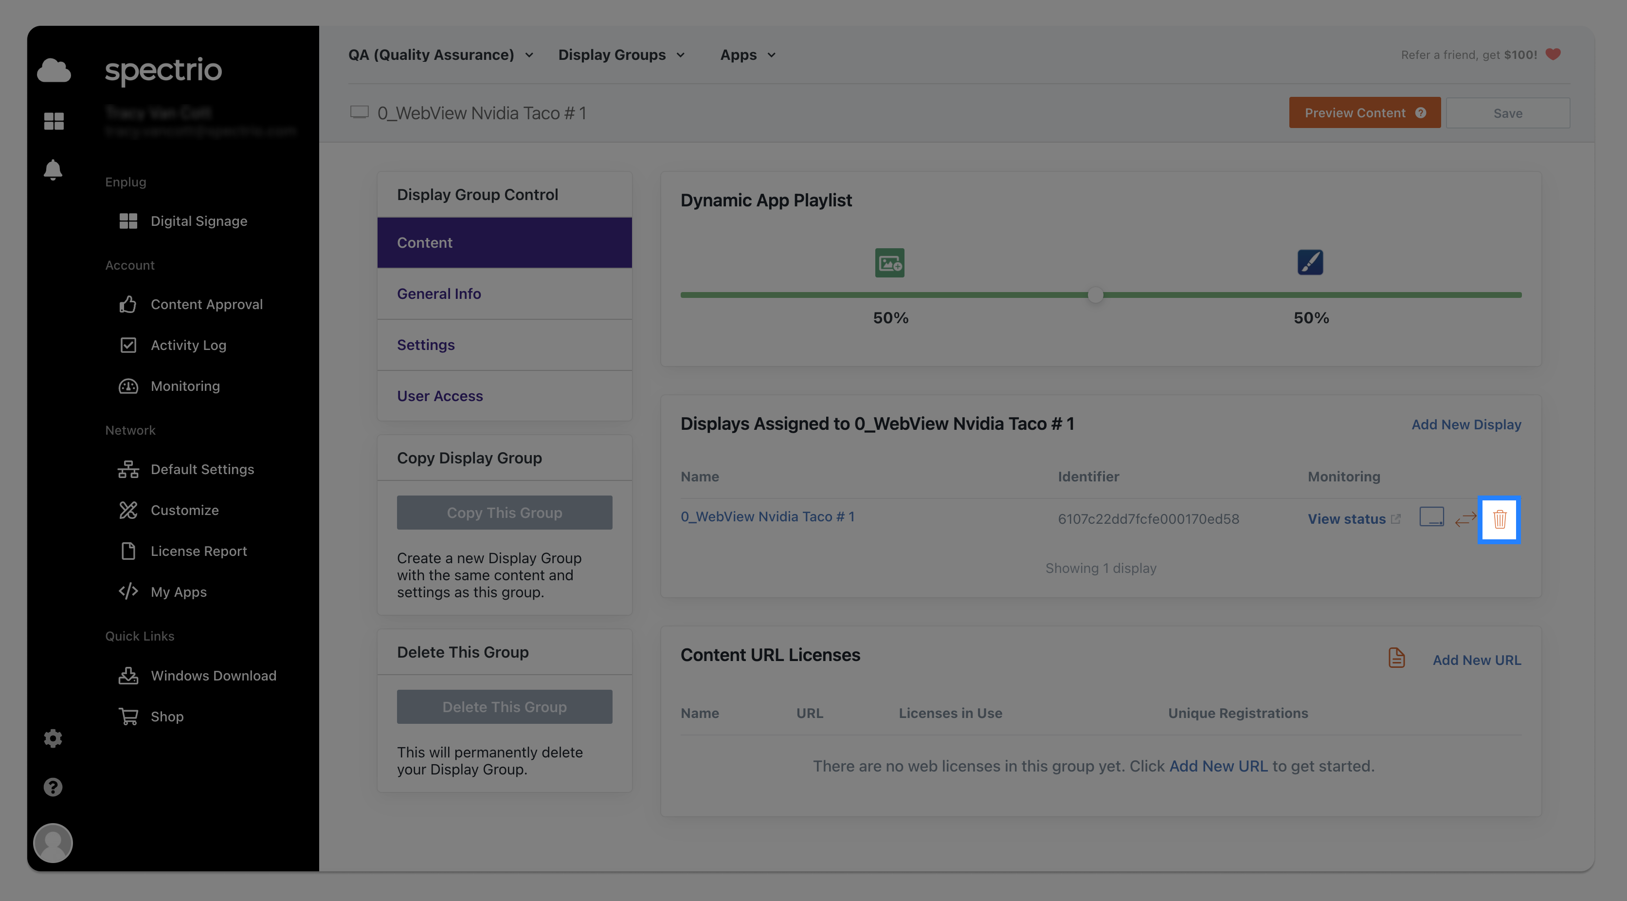Open the 0_WebView Nvidia Taco # 1 display link
This screenshot has height=901, width=1627.
767,516
